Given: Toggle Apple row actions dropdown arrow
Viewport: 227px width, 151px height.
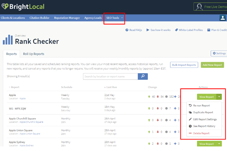Looking at the screenshot, I should (219, 97).
